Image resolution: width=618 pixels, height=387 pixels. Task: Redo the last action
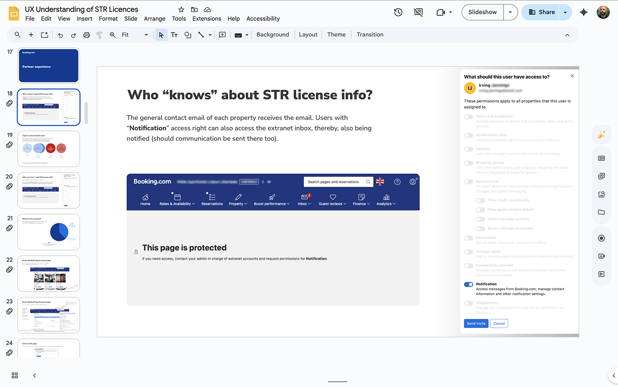tap(73, 35)
